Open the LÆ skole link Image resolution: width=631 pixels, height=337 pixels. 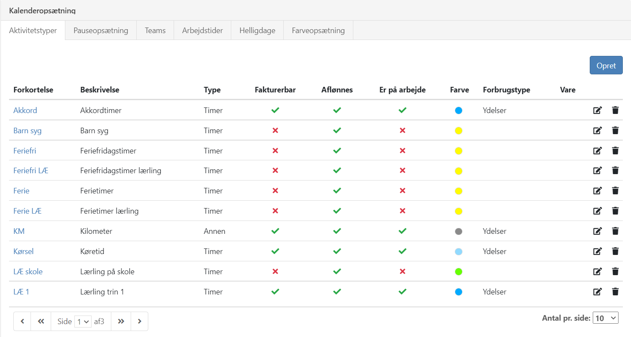pyautogui.click(x=28, y=272)
